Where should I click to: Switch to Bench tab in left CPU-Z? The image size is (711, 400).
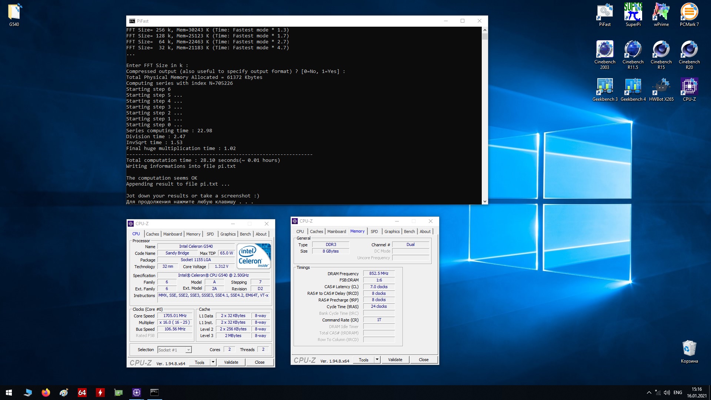[245, 234]
